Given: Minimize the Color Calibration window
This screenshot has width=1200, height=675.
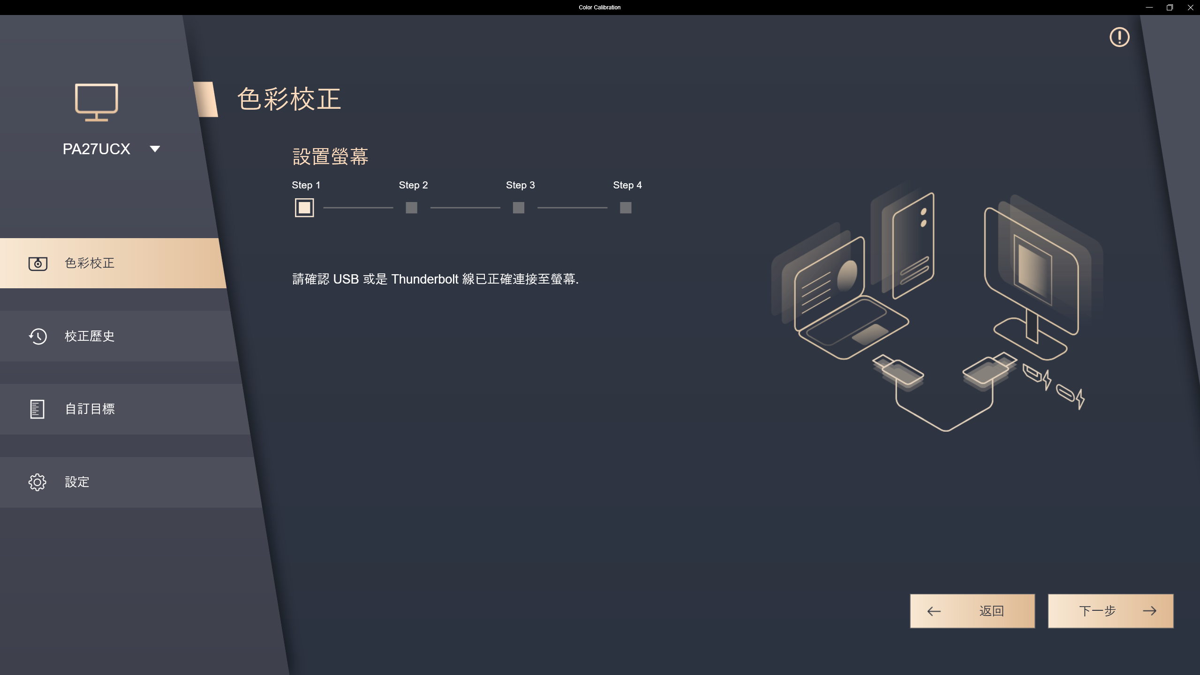Looking at the screenshot, I should pyautogui.click(x=1149, y=7).
